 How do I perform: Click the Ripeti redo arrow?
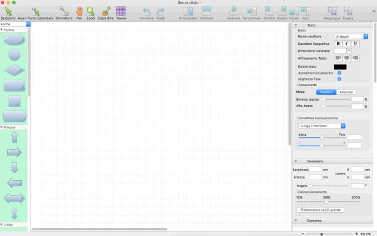[x=160, y=12]
